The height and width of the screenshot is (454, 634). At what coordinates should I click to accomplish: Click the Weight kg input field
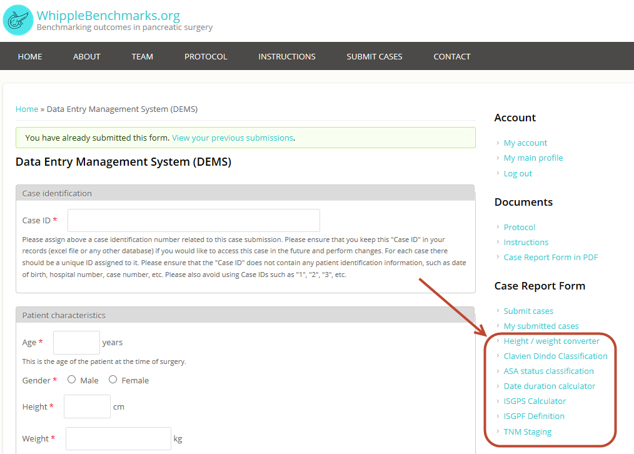click(118, 439)
